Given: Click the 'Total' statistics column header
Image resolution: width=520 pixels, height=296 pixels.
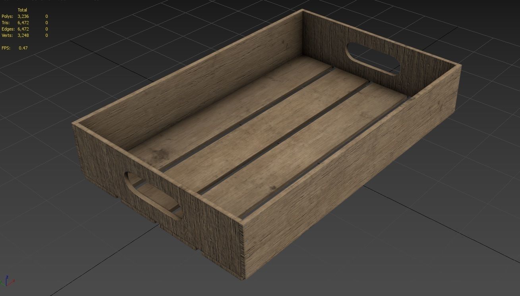Looking at the screenshot, I should (22, 10).
